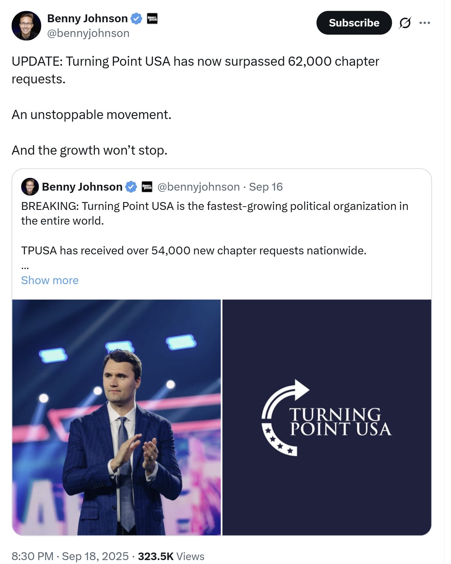Image resolution: width=451 pixels, height=564 pixels.
Task: Click verified badge in the quoted post
Action: coord(131,187)
